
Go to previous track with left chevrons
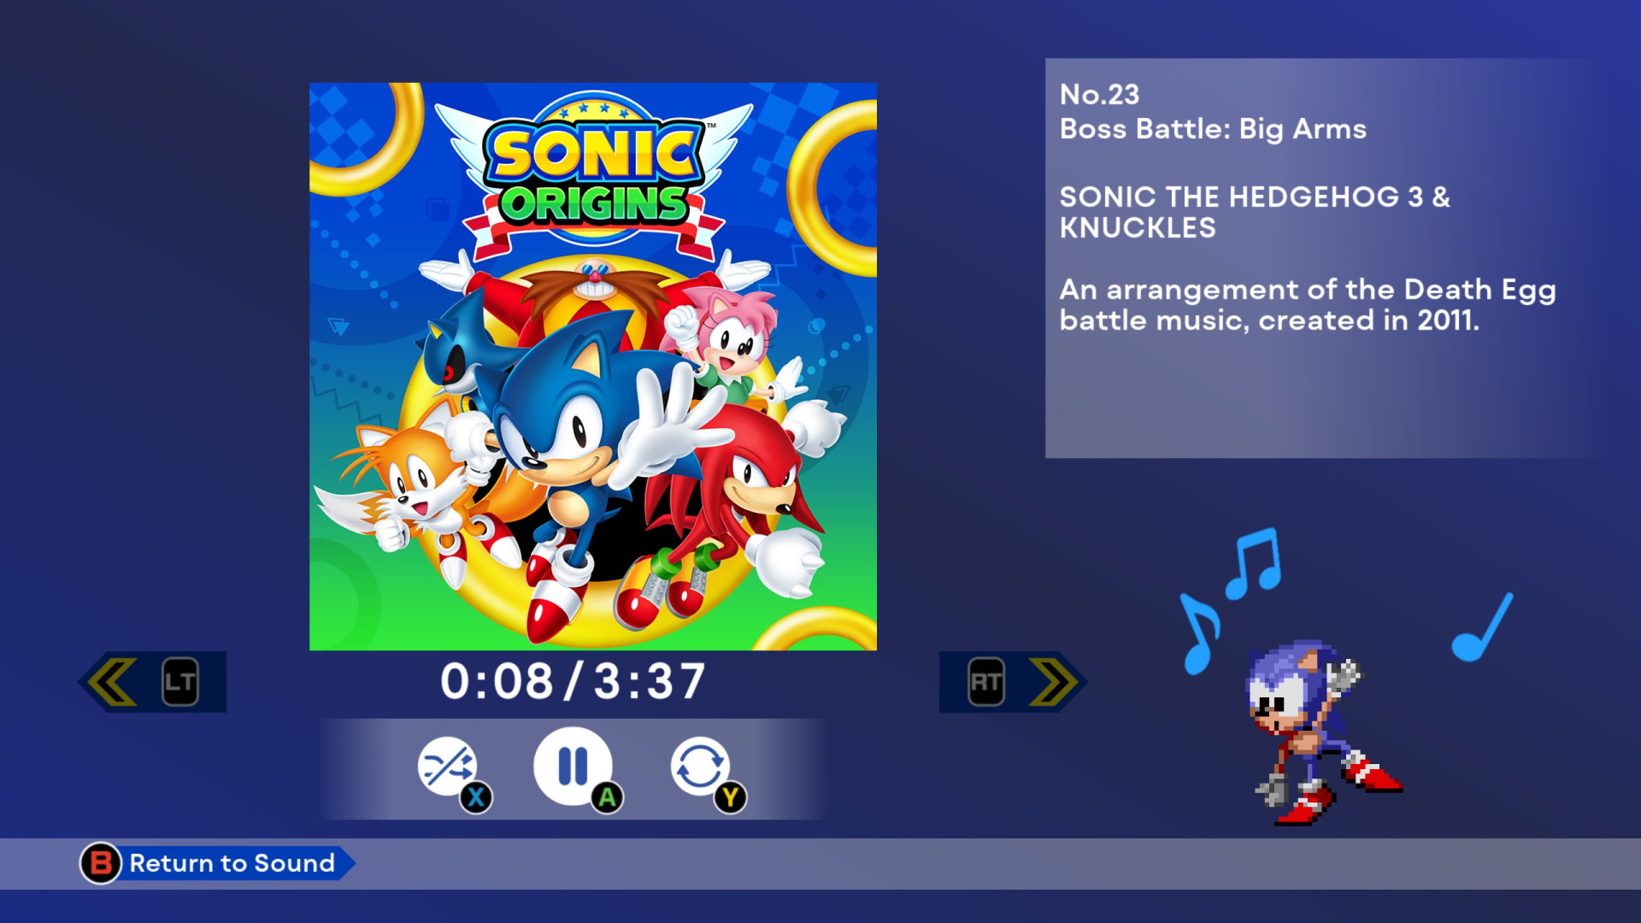(112, 681)
